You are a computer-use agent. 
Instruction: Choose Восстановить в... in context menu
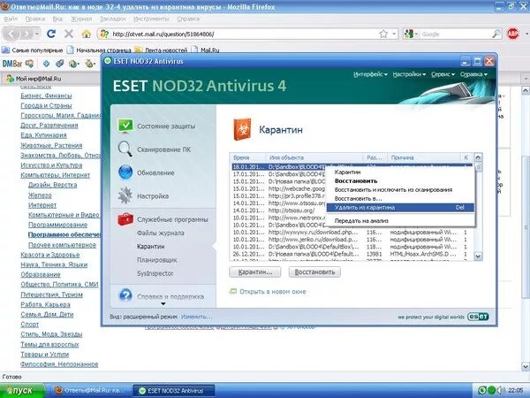(358, 198)
